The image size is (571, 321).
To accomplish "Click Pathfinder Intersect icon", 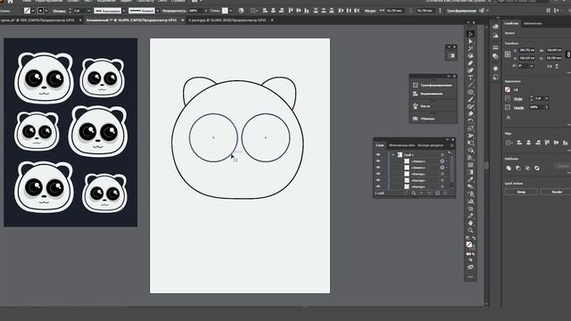I will [x=527, y=168].
